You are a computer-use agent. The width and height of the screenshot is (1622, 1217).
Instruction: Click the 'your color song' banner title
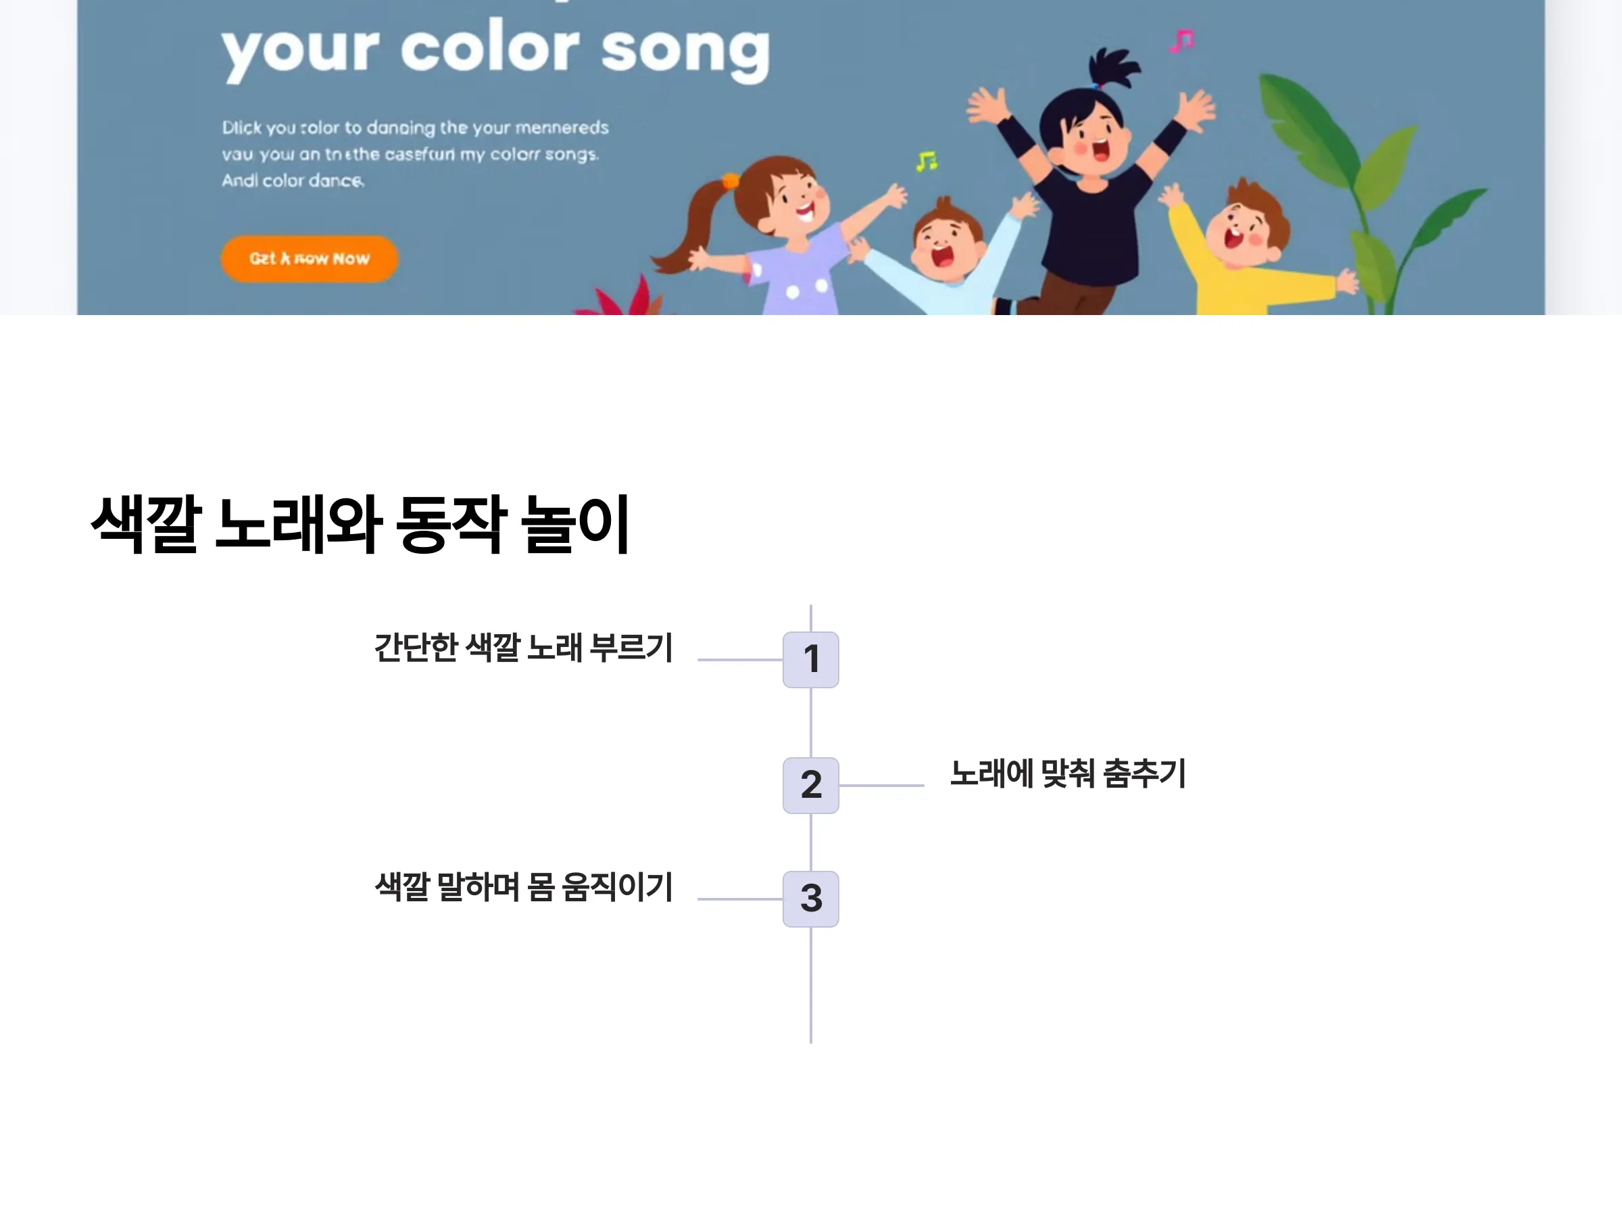[495, 51]
